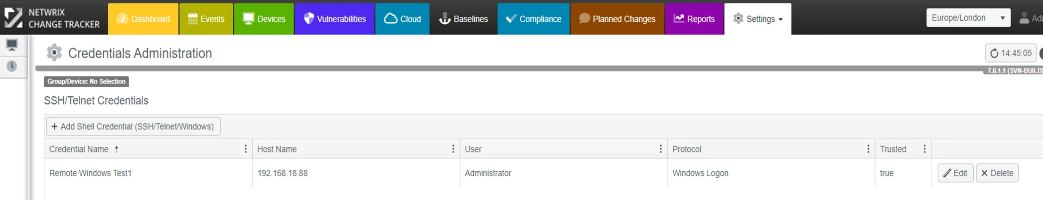This screenshot has width=1043, height=200.
Task: Open Trusted column options menu
Action: click(924, 149)
